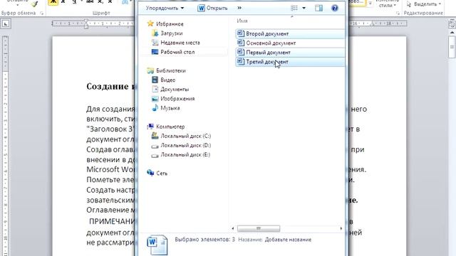Click the Сеть network icon
This screenshot has height=256, width=456.
pos(150,173)
